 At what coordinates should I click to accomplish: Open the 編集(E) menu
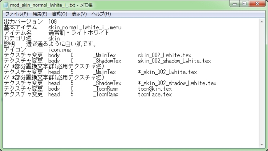[40, 14]
